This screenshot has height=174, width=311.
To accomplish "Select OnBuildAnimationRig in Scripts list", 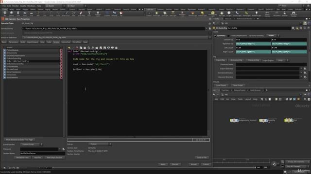I will [x=32, y=61].
